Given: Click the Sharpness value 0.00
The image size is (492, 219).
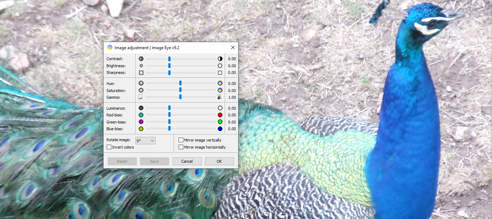Looking at the screenshot, I should coord(232,73).
